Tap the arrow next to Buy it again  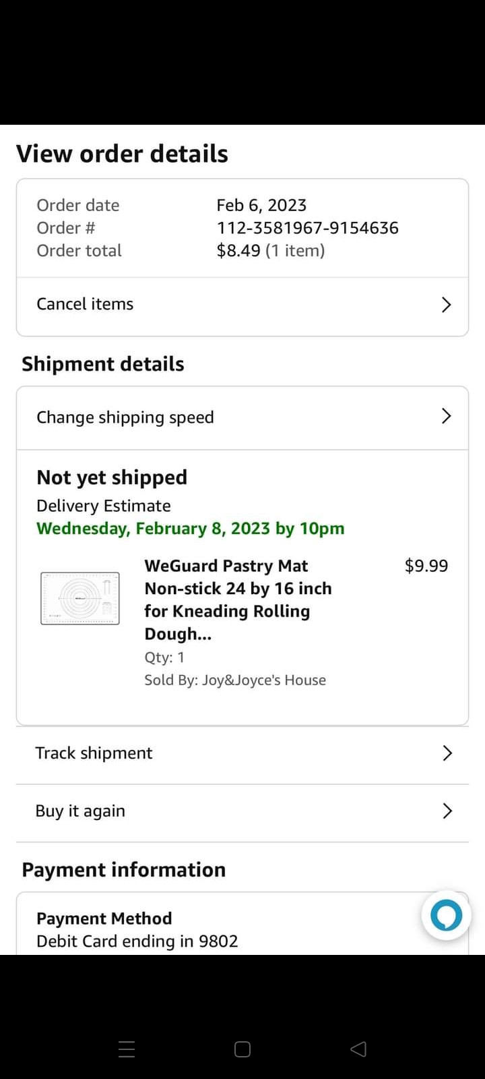pyautogui.click(x=447, y=811)
